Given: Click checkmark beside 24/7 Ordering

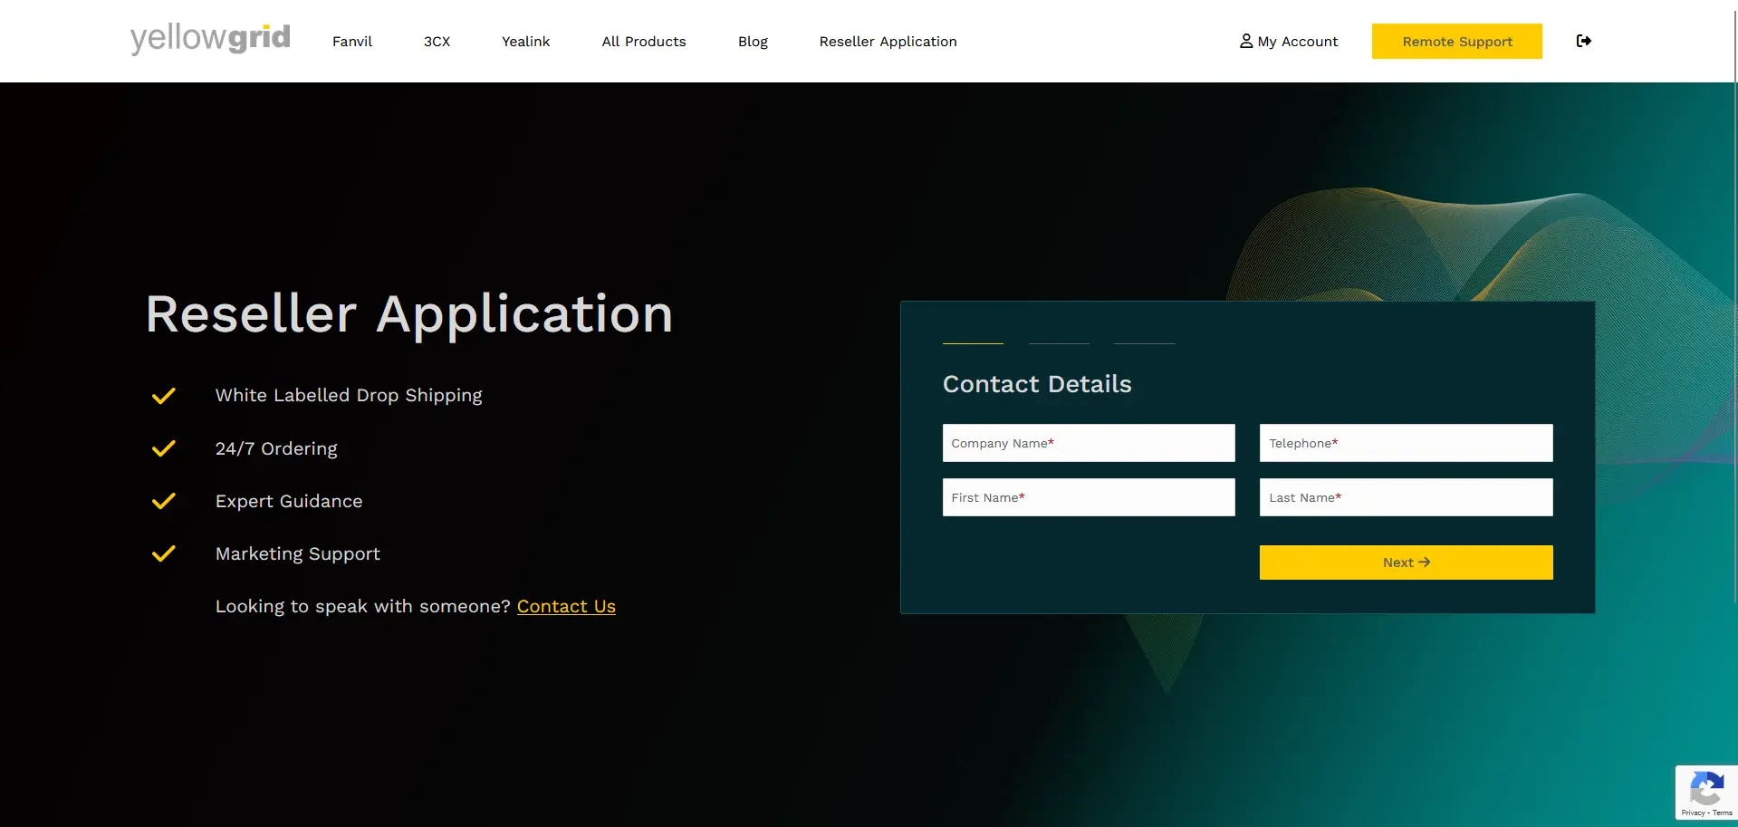Looking at the screenshot, I should point(163,448).
